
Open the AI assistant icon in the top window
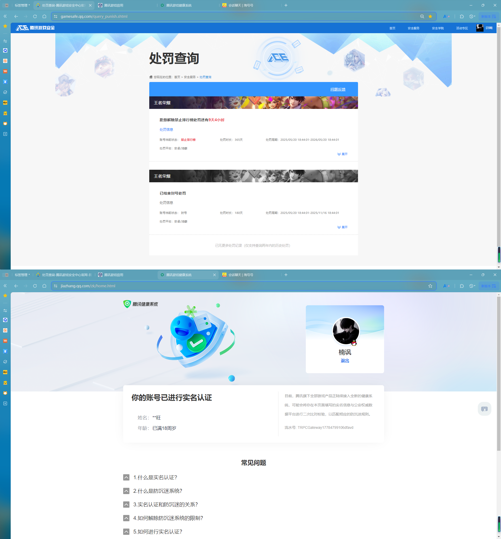446,16
